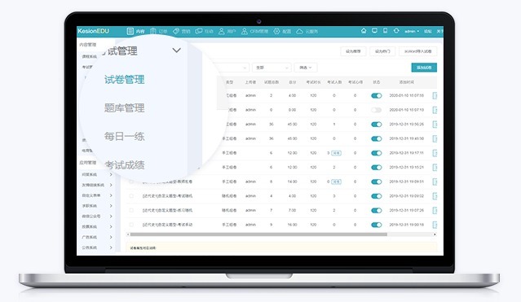Click the 设为推荐 button
The image size is (521, 302).
[353, 51]
